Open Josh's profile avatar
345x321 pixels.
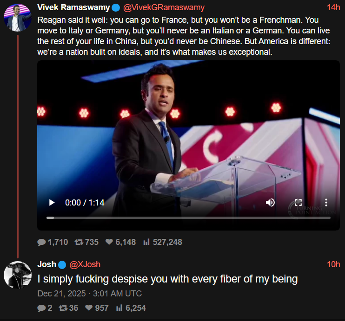coord(17,275)
